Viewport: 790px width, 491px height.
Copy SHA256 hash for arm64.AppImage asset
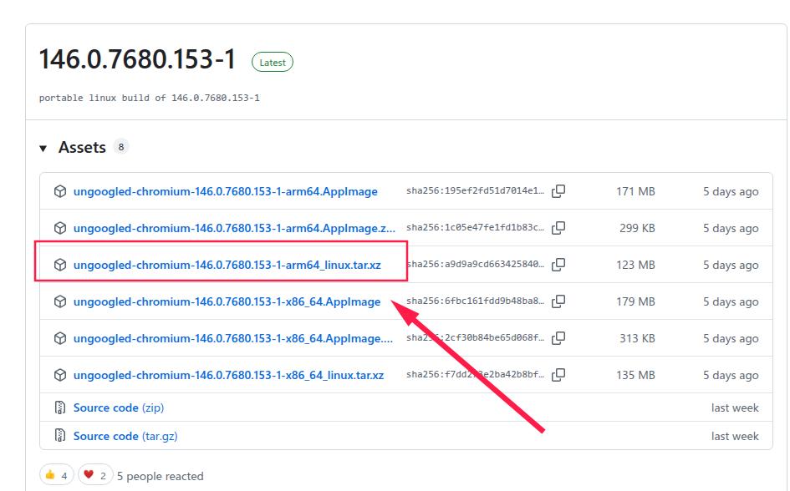pos(558,191)
